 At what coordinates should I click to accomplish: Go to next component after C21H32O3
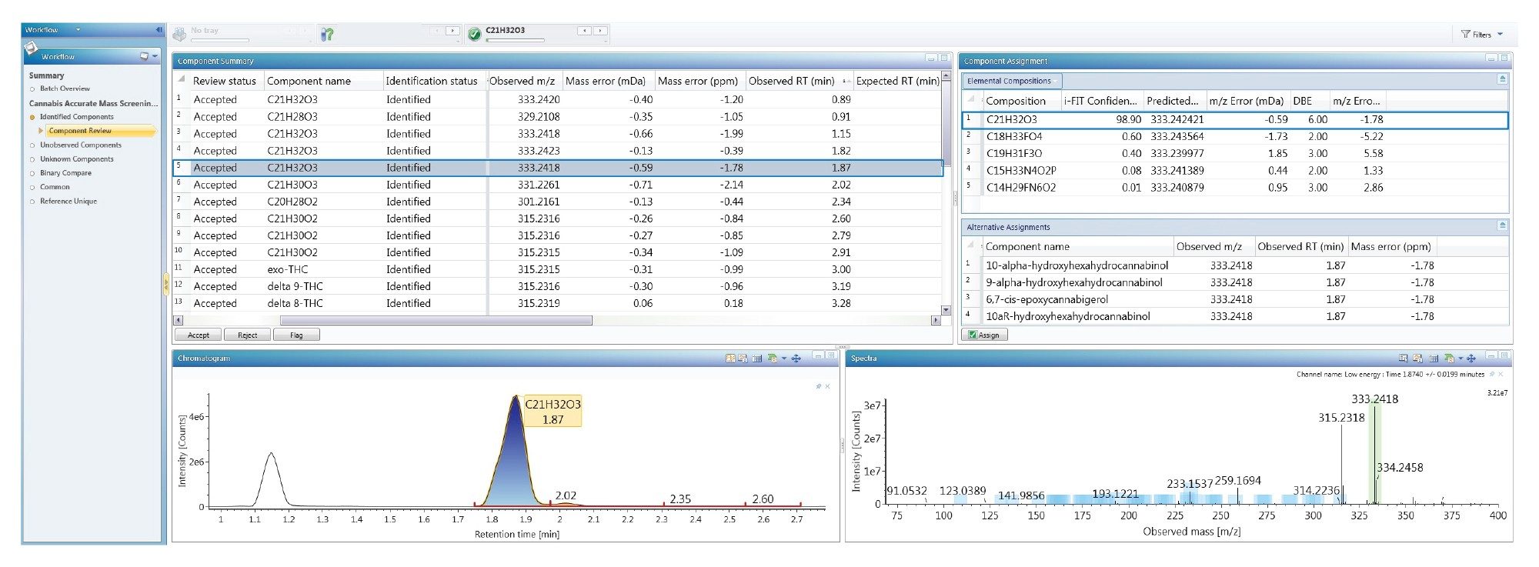pyautogui.click(x=600, y=31)
